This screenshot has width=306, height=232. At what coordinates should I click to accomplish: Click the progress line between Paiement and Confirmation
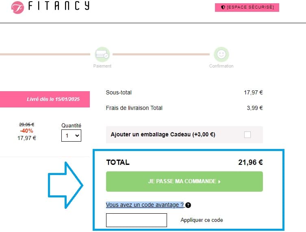(161, 54)
